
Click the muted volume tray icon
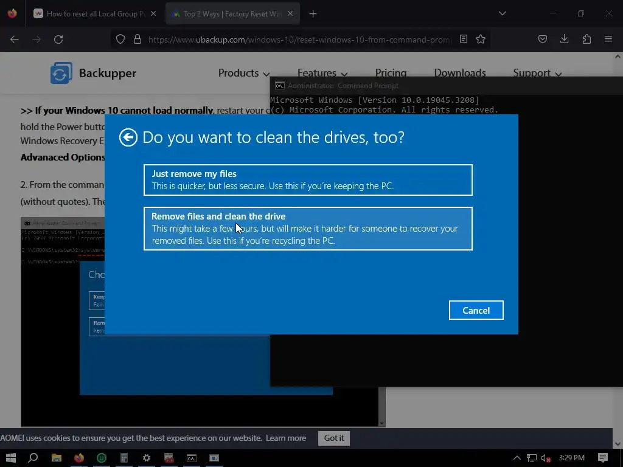coord(546,458)
